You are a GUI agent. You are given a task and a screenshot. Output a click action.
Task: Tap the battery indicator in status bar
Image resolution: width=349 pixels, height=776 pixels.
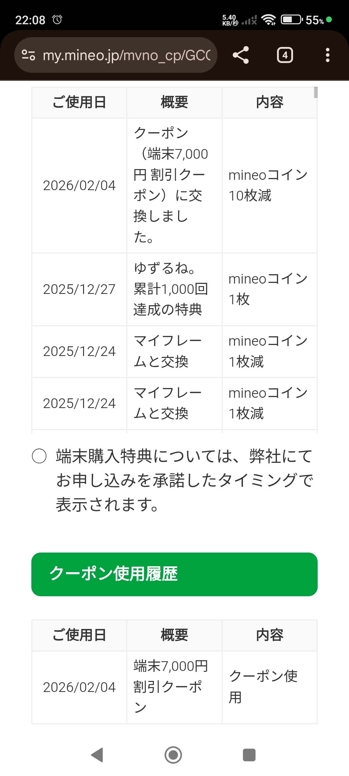click(x=291, y=20)
